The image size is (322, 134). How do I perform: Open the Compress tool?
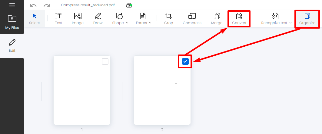(192, 19)
